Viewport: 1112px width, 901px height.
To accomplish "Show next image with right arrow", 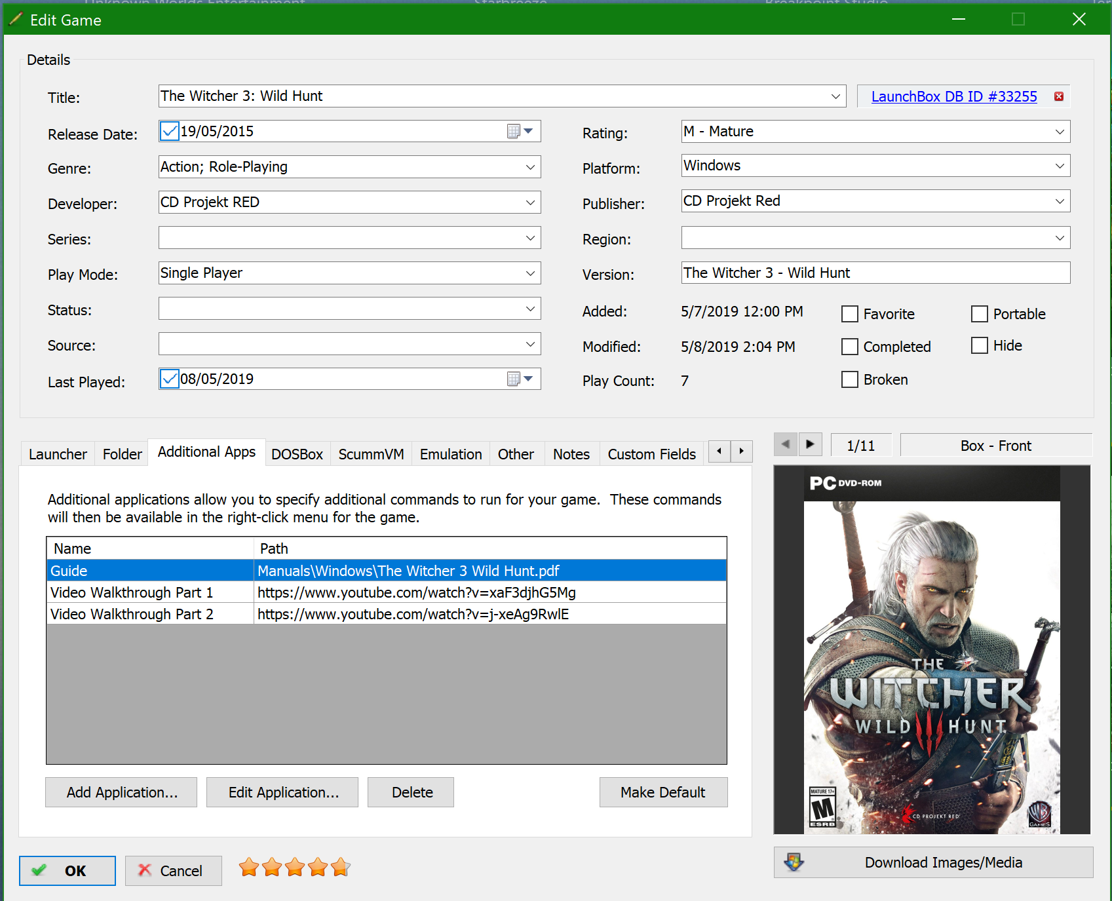I will pyautogui.click(x=810, y=444).
